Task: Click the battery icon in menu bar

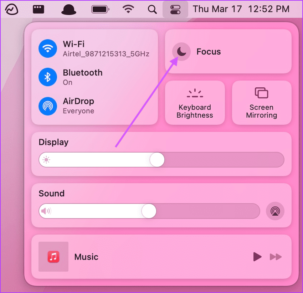Action: (101, 9)
